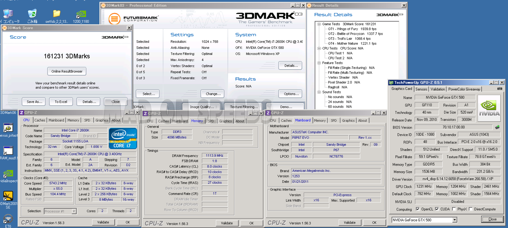508x228 pixels.
Task: Click the GPU-Z BIOS save chip icon
Action: 497,127
